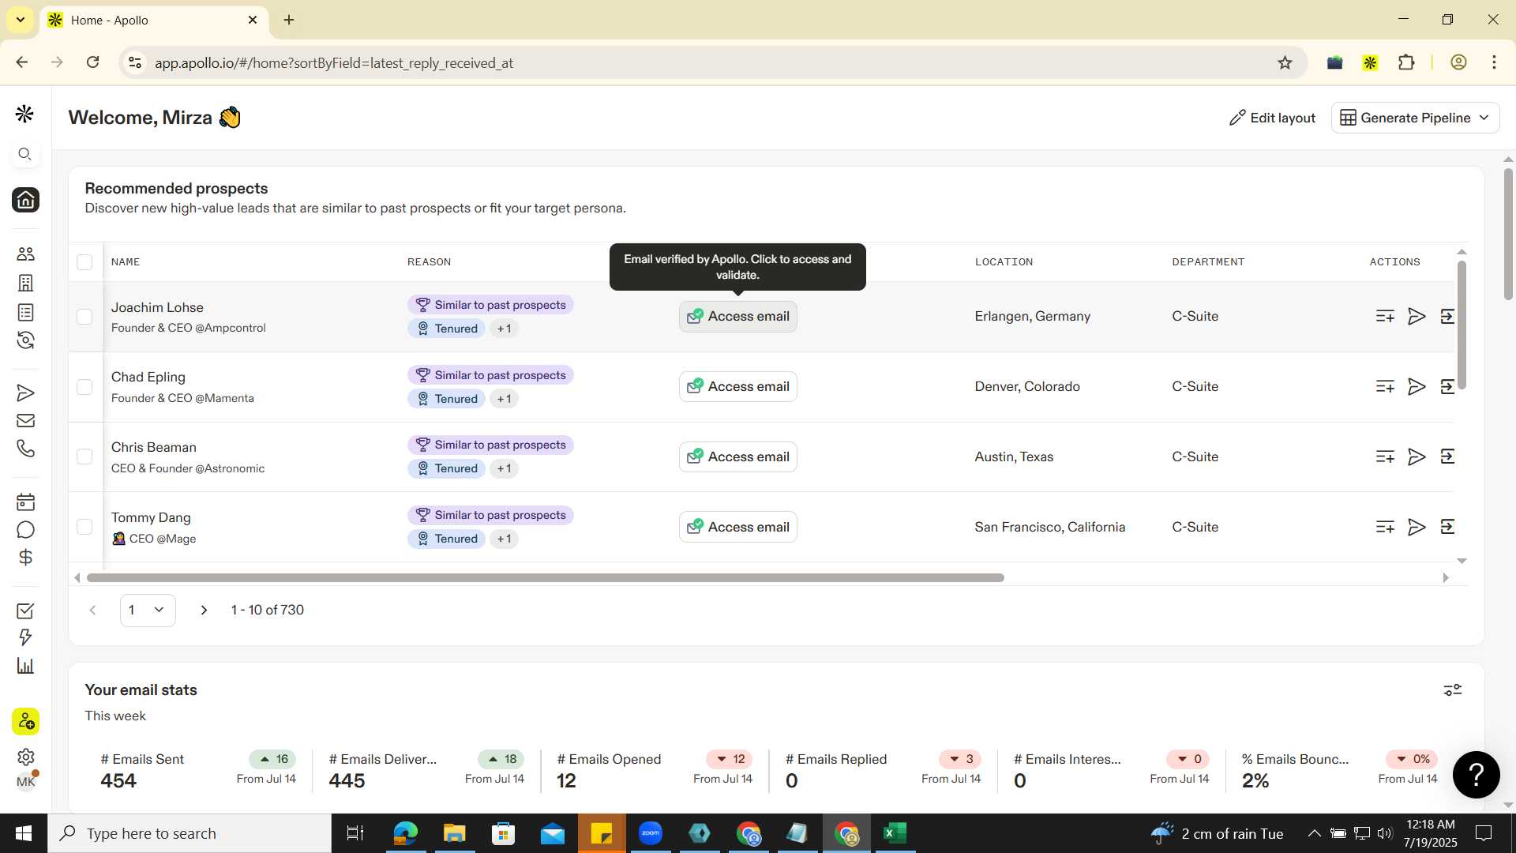
Task: Toggle the select-all checkbox in table header
Action: click(x=84, y=262)
